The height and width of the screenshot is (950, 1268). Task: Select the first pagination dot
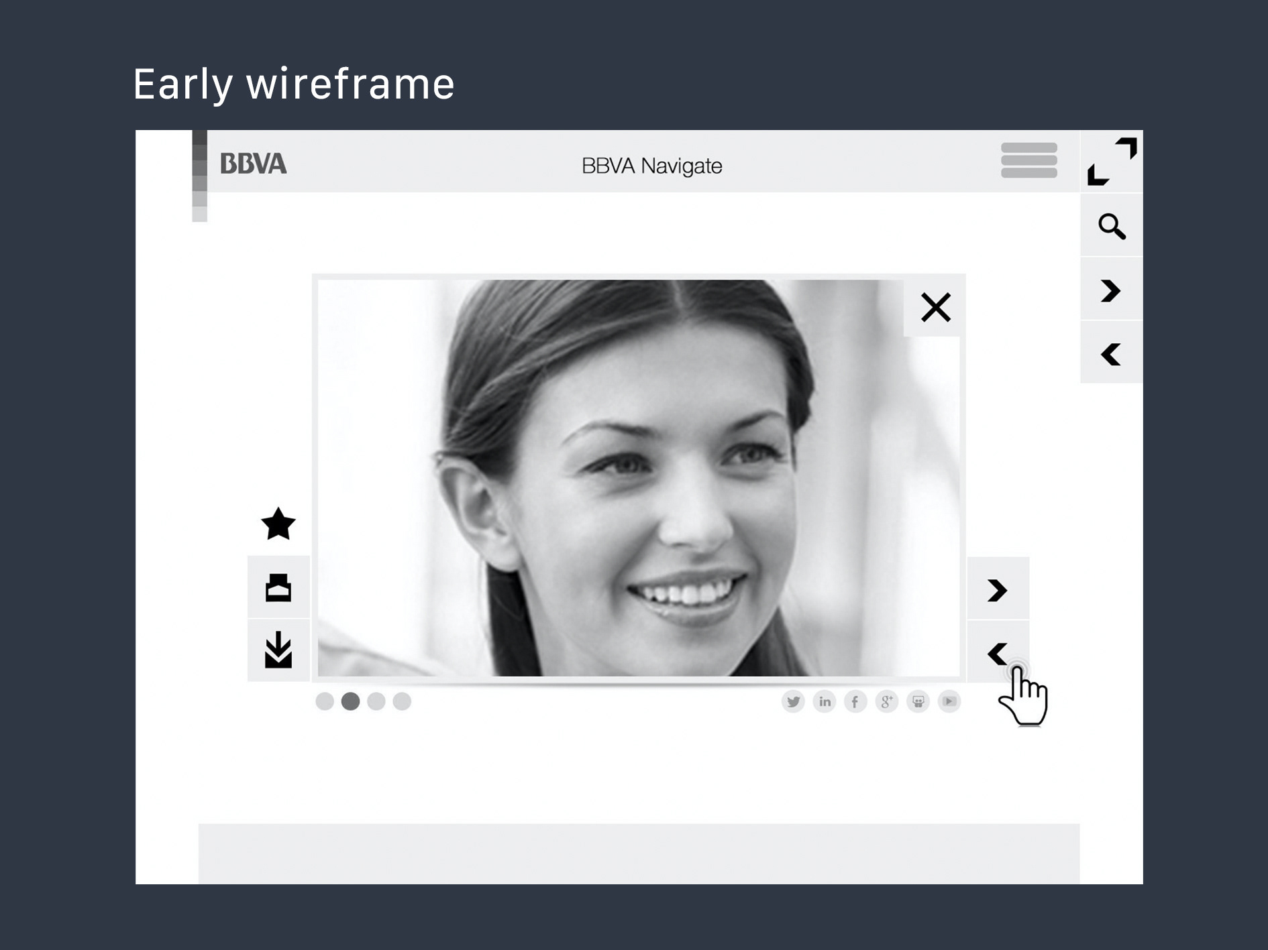pyautogui.click(x=325, y=701)
